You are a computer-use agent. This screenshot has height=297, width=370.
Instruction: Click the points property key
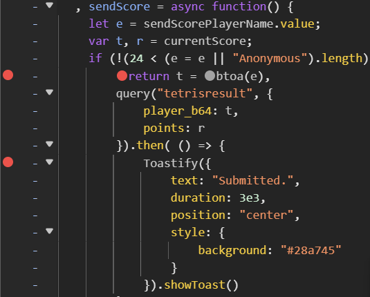(164, 128)
